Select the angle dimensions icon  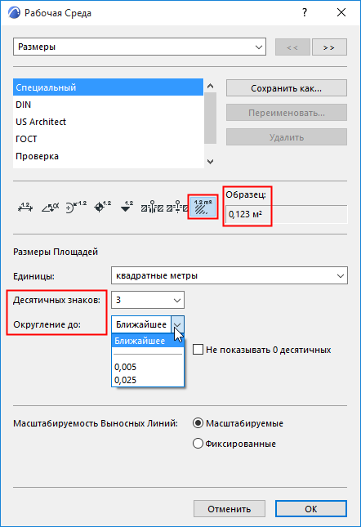(x=50, y=208)
